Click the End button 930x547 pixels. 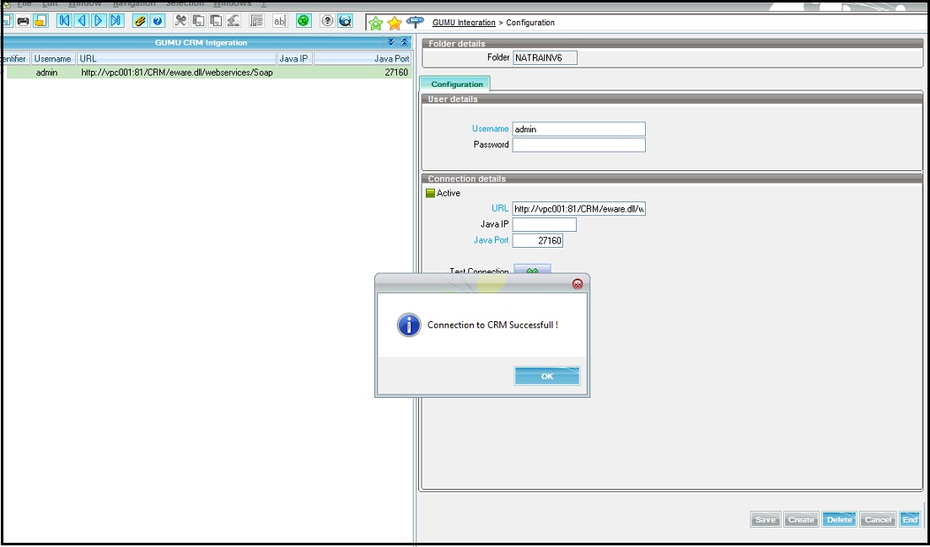tap(910, 519)
